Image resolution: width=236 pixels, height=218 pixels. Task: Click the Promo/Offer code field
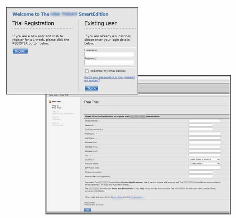(x=201, y=176)
